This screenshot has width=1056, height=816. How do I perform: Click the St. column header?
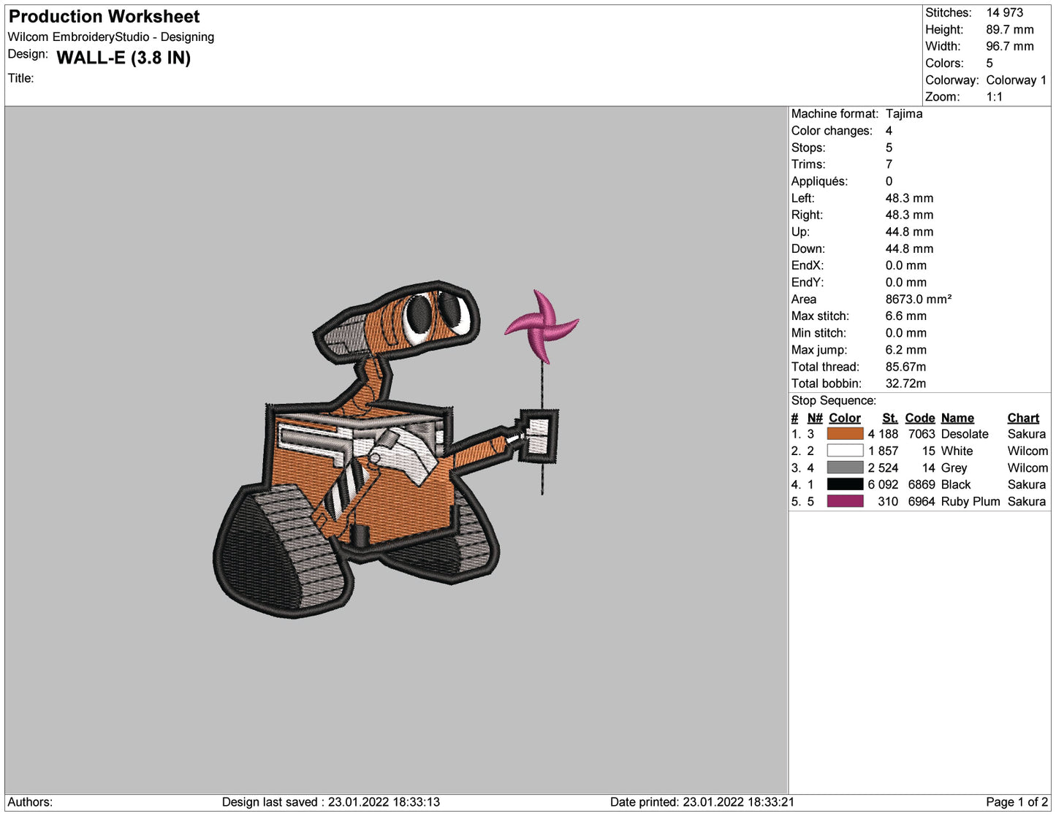pos(889,417)
